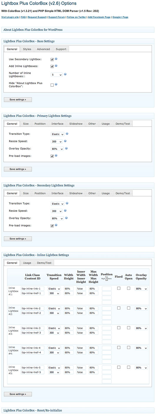
Task: Open Slideshow tab in Primary Lightbox Settings
Action: click(76, 124)
